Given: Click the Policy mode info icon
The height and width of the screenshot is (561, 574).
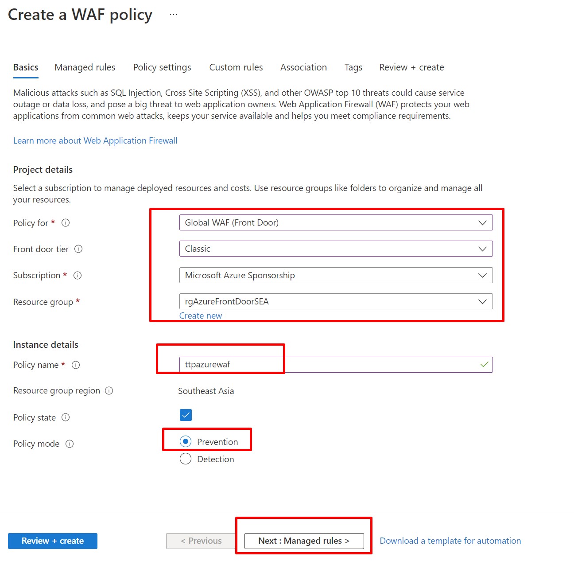Looking at the screenshot, I should pos(70,444).
